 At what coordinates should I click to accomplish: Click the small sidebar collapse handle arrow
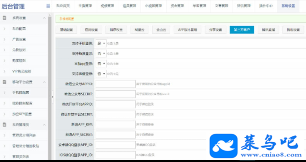[x=52, y=96]
